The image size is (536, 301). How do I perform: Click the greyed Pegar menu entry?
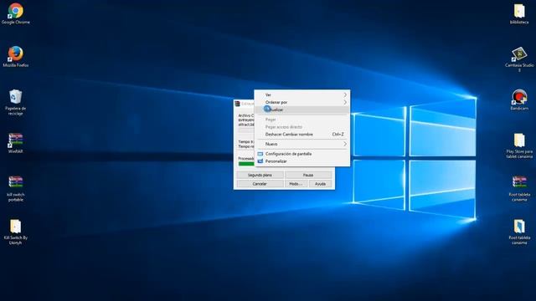click(302, 120)
